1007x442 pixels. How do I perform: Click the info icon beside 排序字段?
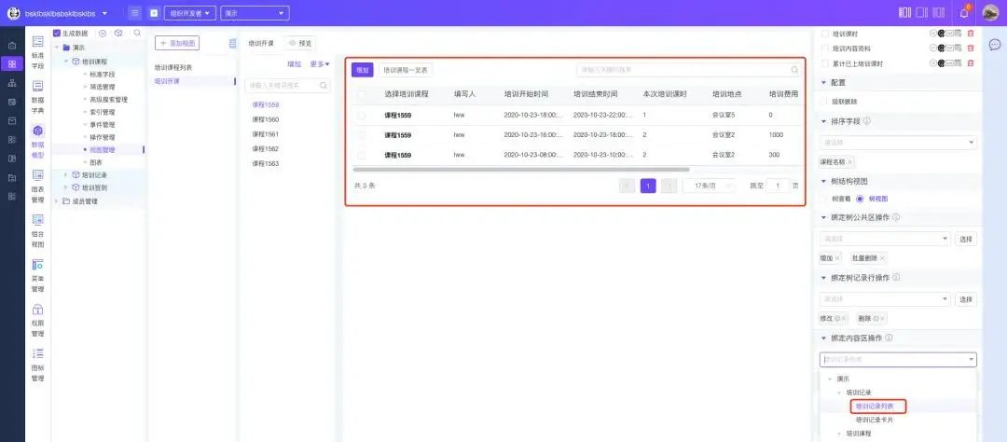click(x=867, y=121)
